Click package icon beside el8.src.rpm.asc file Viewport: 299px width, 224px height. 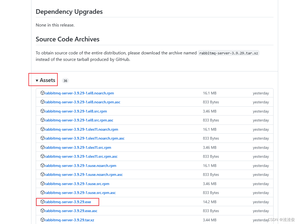[x=42, y=120]
